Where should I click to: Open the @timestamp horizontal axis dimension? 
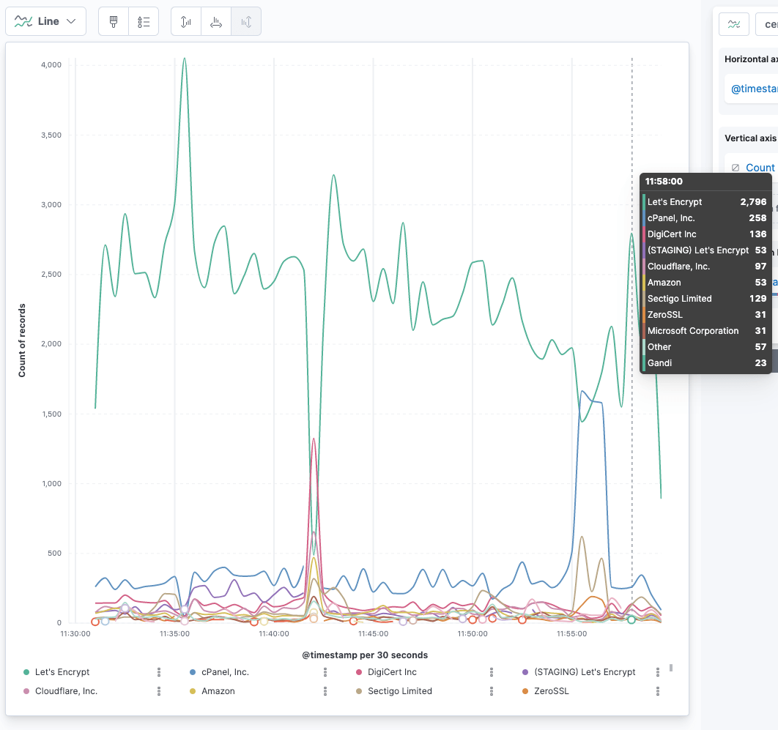754,89
